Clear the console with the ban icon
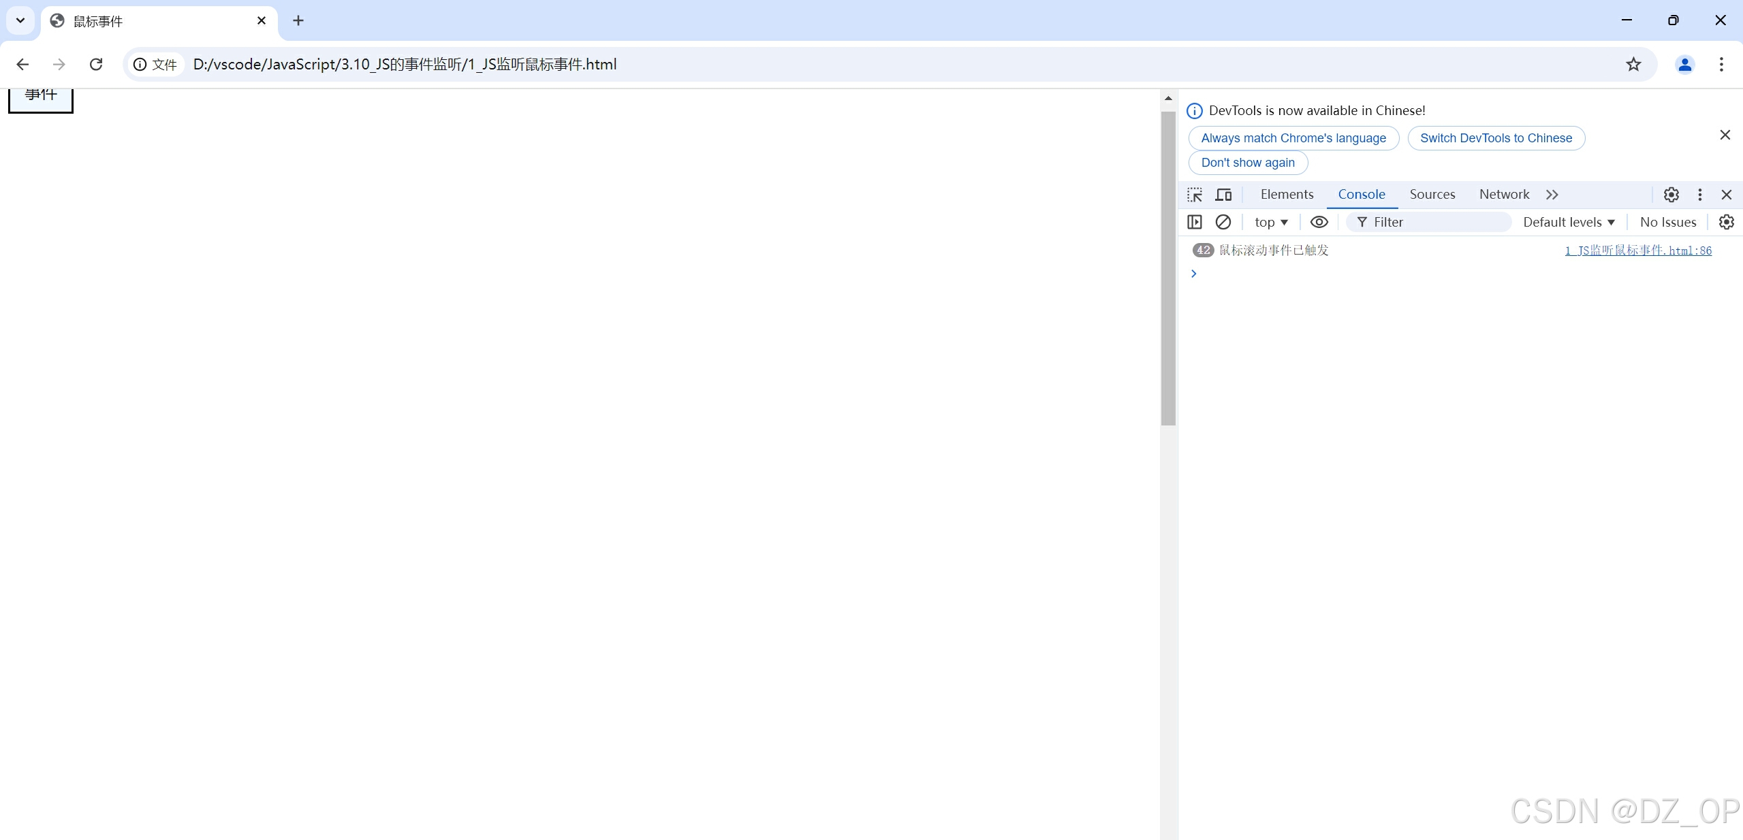This screenshot has height=840, width=1743. 1223,222
